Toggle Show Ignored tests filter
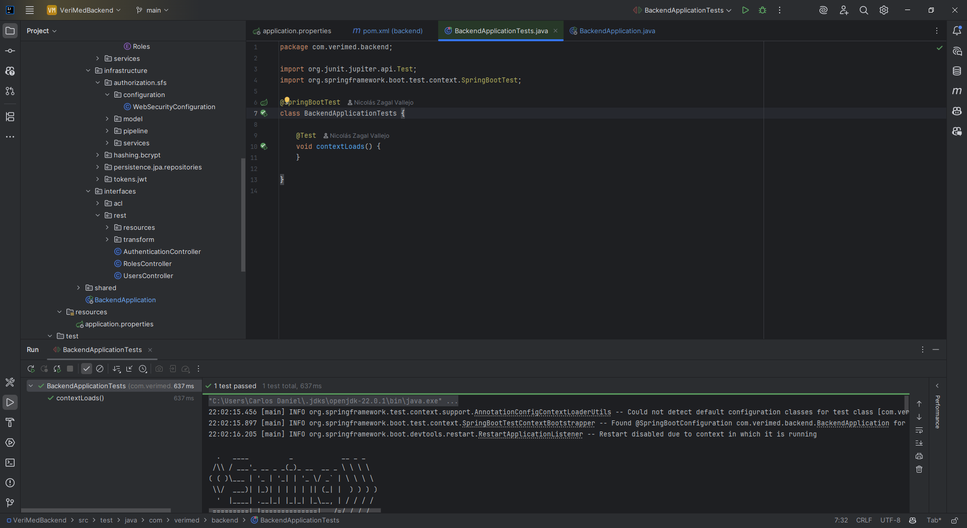The width and height of the screenshot is (967, 528). coord(100,369)
